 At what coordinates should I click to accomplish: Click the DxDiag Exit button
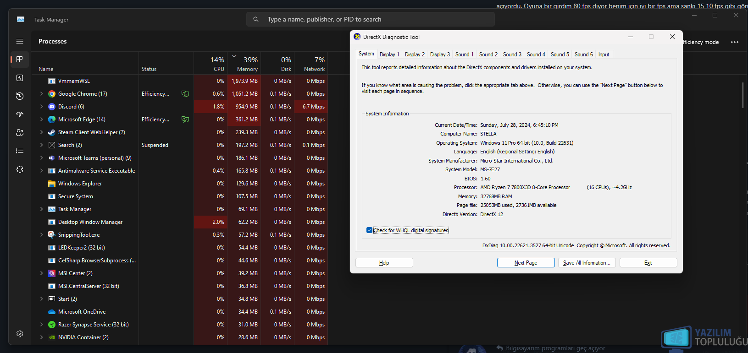point(648,263)
